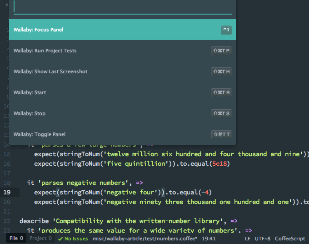Click the ⇧⌘T H shortcut badge
Image resolution: width=309 pixels, height=244 pixels.
coord(221,71)
